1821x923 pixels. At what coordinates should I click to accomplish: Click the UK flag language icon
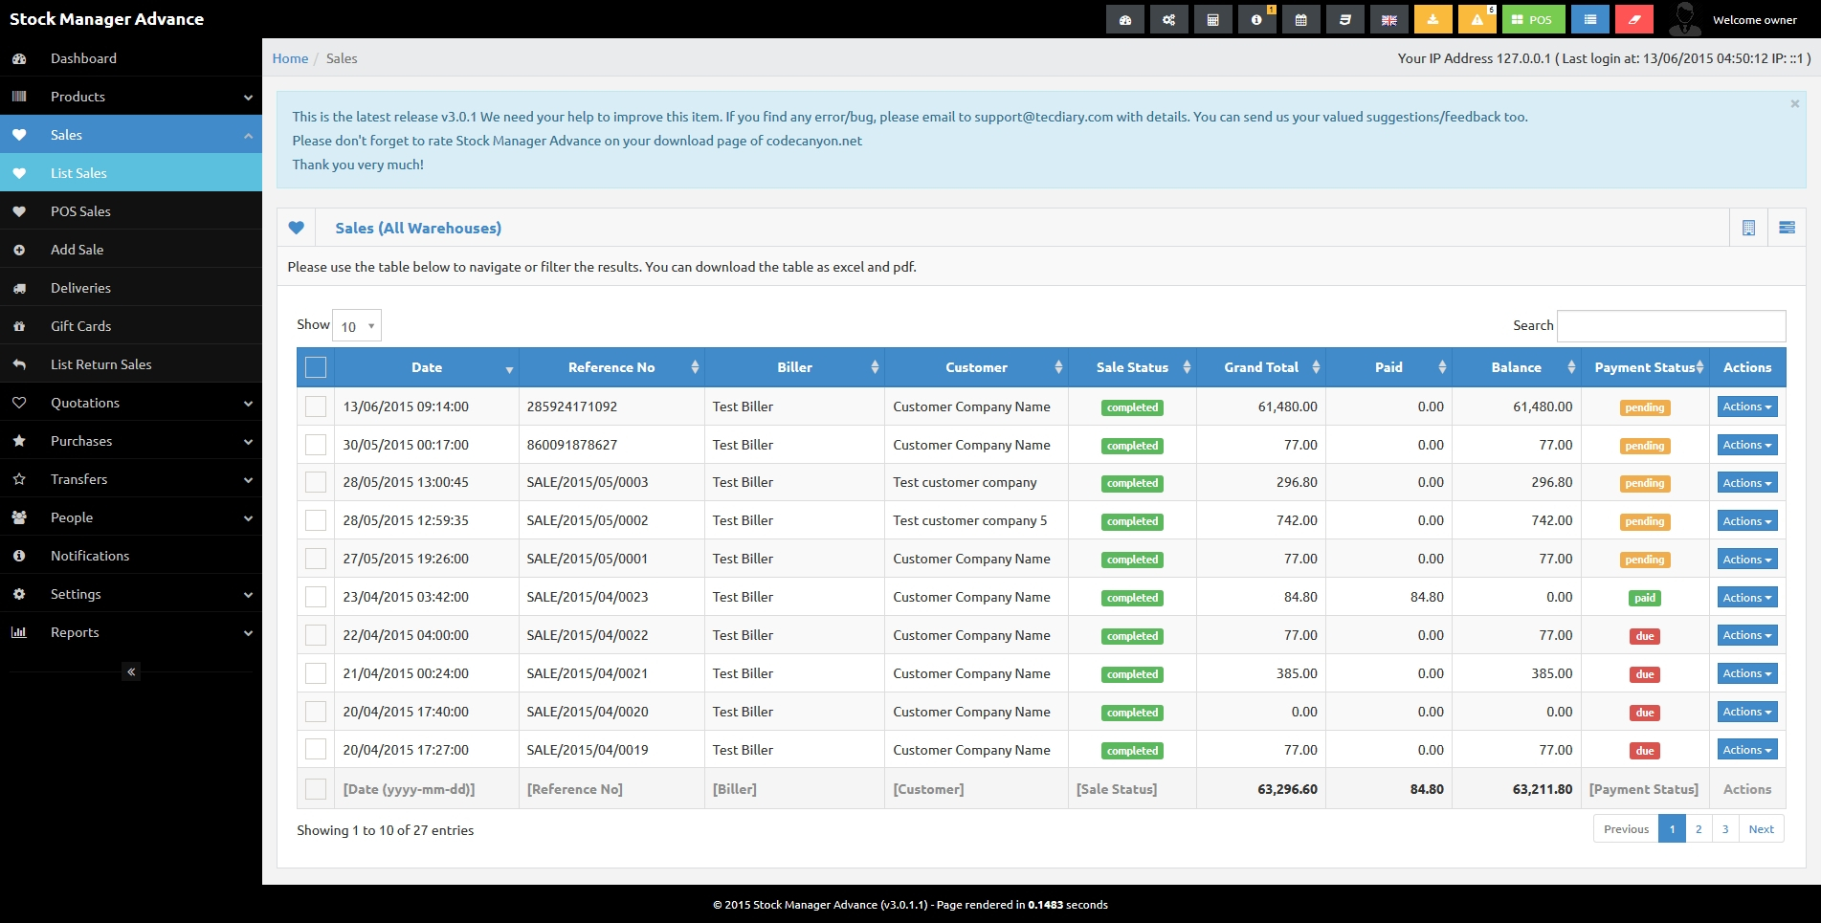[1388, 20]
